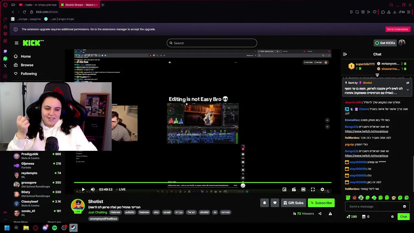
Task: Open Steam from the taskbar
Action: (x=73, y=228)
